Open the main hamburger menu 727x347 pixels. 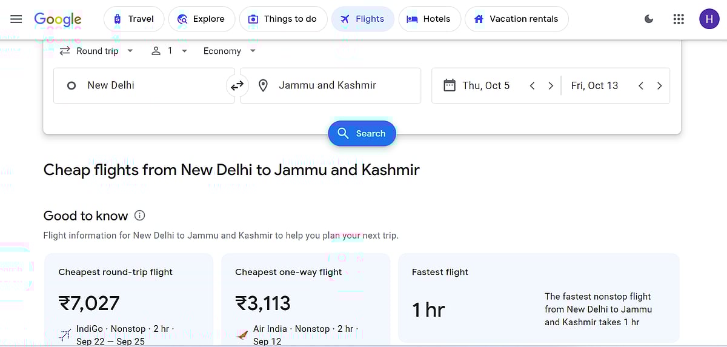pos(16,19)
